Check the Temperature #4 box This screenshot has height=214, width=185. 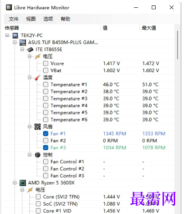tap(46, 105)
